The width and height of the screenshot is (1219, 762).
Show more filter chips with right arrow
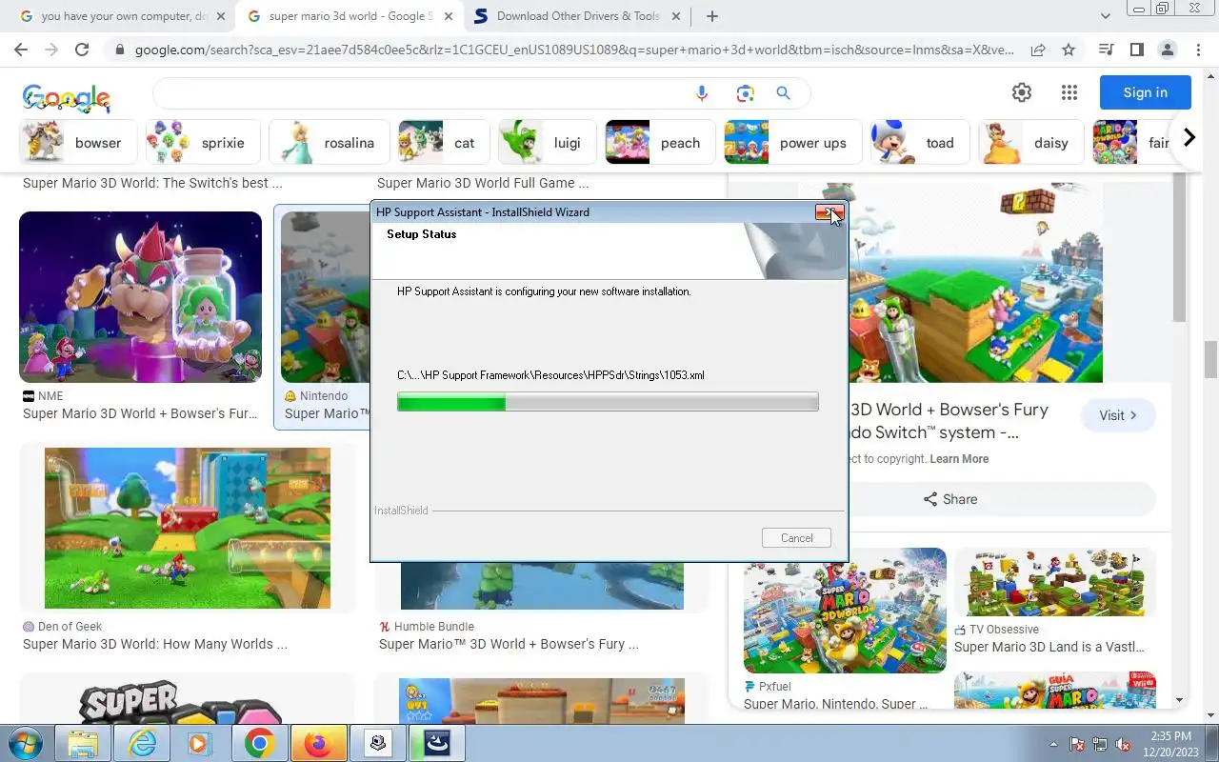point(1189,138)
